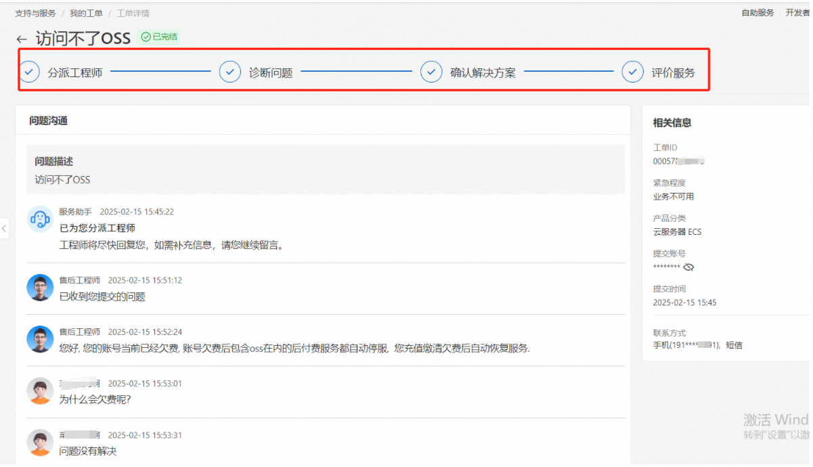Screen dimensions: 813x467
Task: Click the 工单详情 breadcrumb item
Action: (133, 13)
